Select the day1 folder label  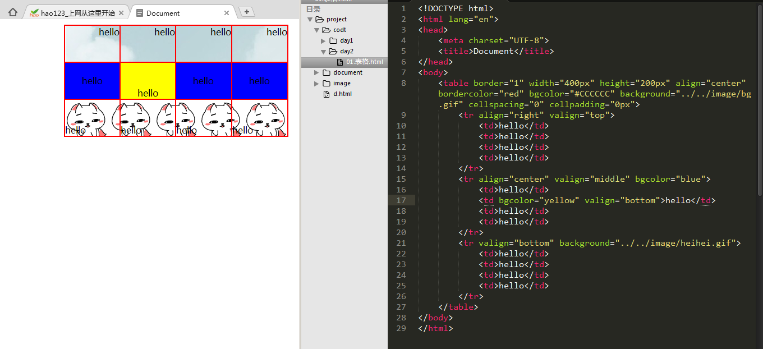point(347,40)
